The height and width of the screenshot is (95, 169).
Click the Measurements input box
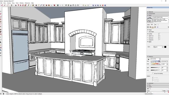(x=161, y=94)
